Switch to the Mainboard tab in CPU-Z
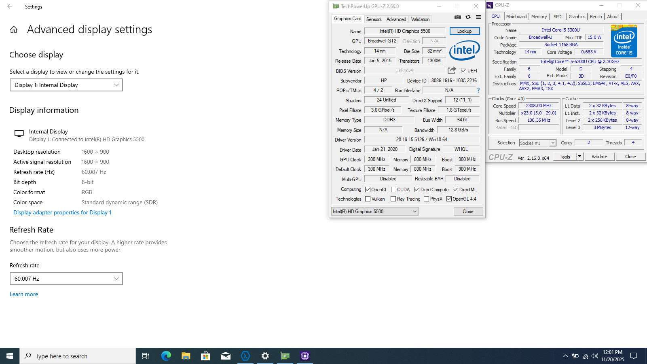 pyautogui.click(x=516, y=17)
